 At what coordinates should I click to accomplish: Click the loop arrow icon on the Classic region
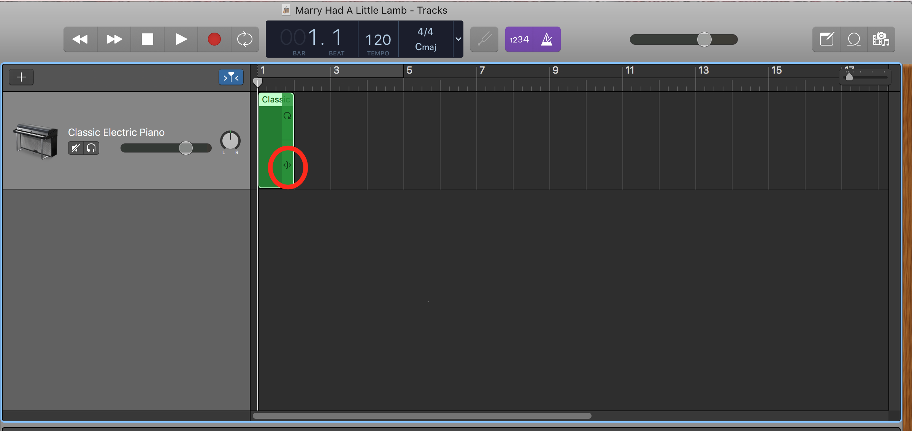287,116
